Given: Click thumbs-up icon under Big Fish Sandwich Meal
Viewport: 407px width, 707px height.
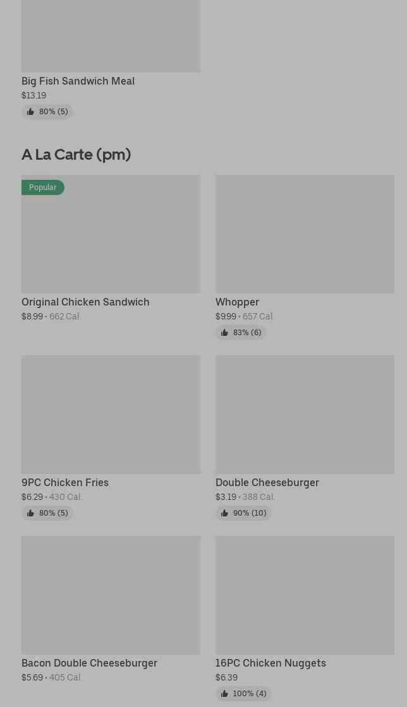Looking at the screenshot, I should click(30, 112).
